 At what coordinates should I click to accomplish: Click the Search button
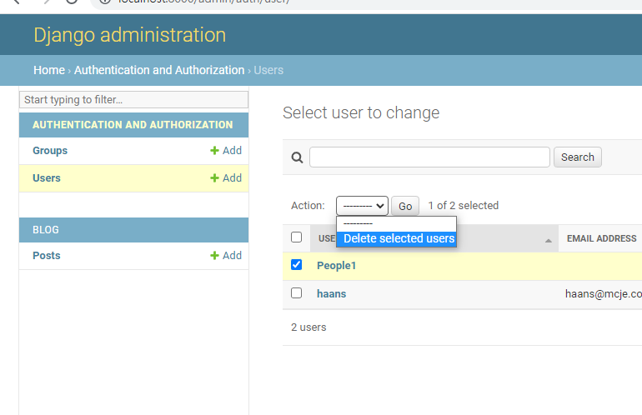(577, 157)
